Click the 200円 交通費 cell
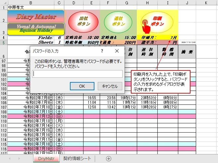 coord(127,42)
